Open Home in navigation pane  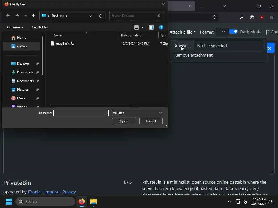21,38
